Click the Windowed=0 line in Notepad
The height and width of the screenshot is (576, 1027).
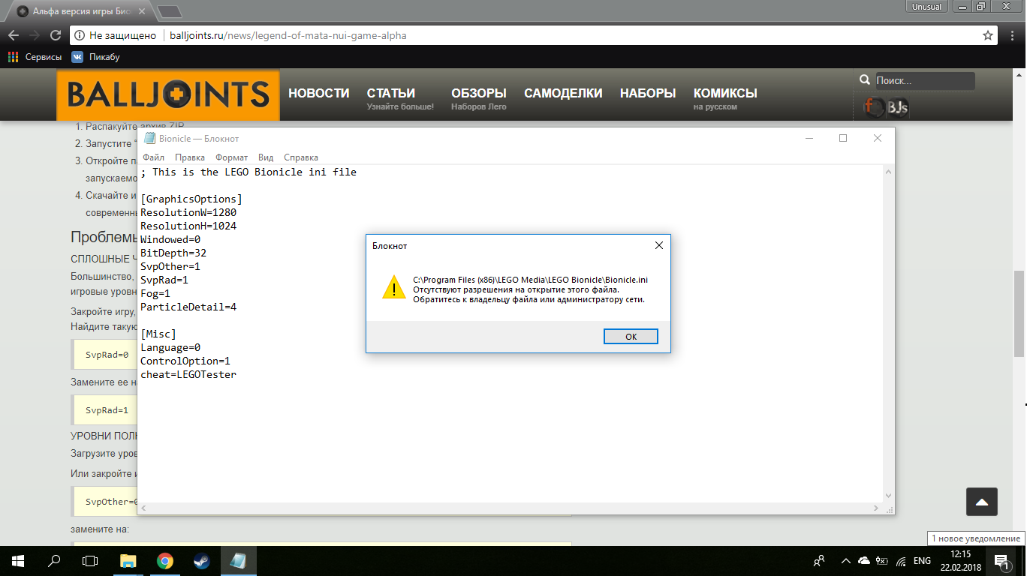170,239
